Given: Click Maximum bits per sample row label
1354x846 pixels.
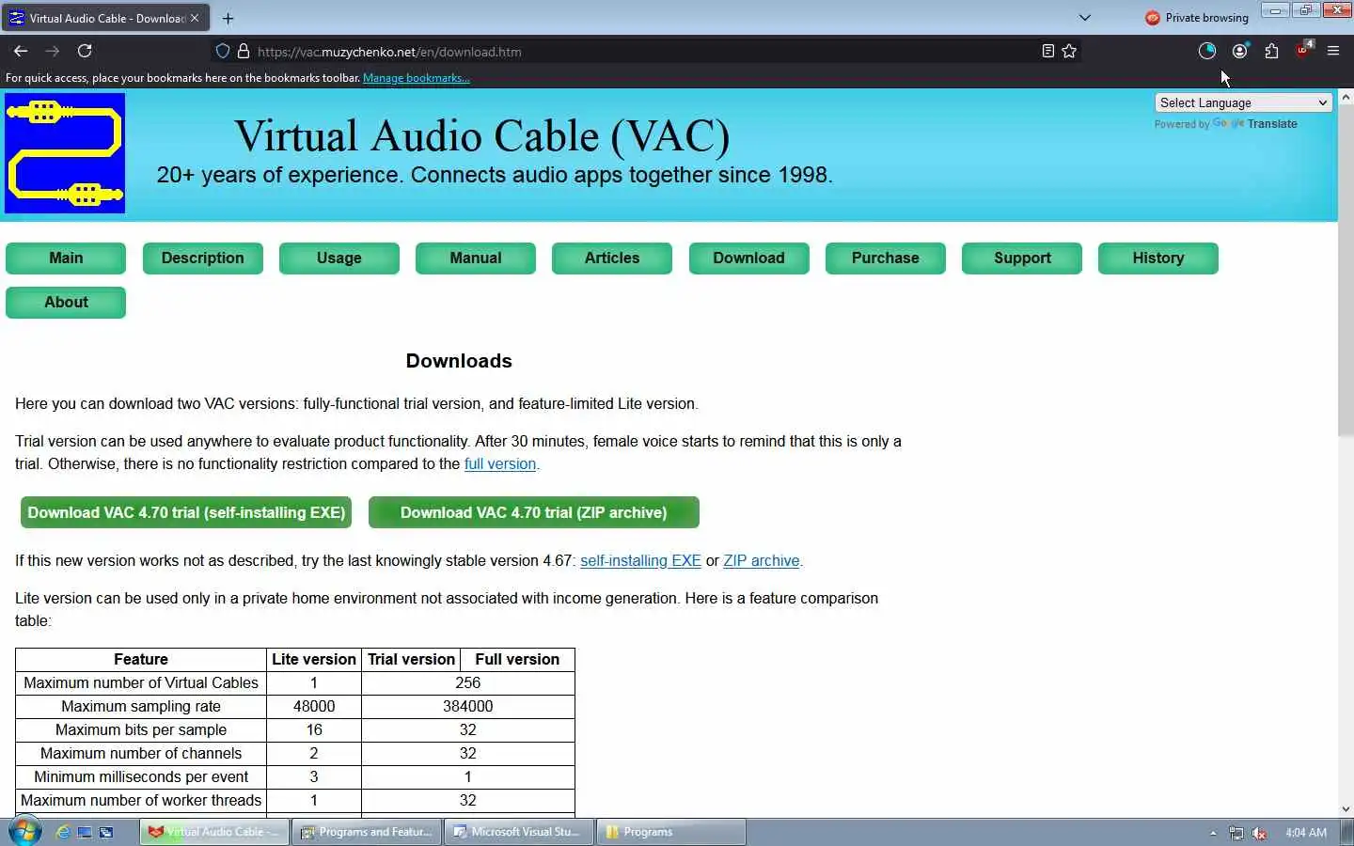Looking at the screenshot, I should [141, 730].
